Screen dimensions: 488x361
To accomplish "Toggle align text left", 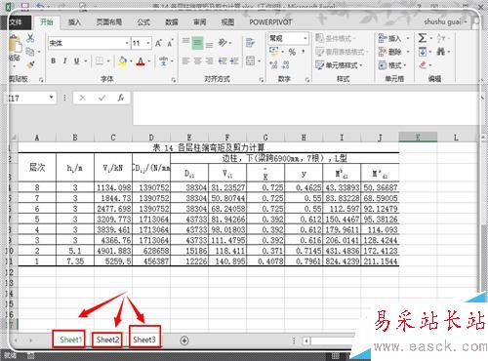I will click(185, 60).
